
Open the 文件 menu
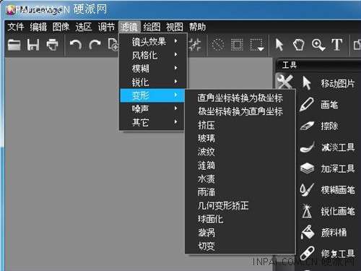(x=16, y=27)
